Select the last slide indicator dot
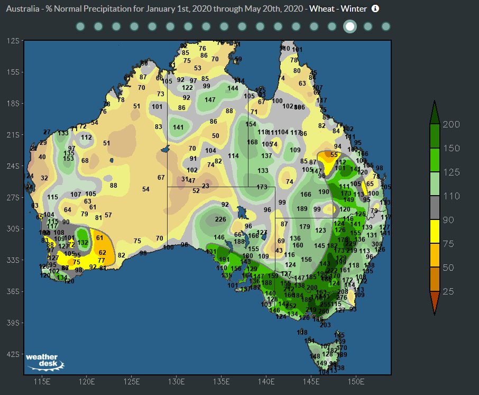479x395 pixels. pyautogui.click(x=386, y=26)
